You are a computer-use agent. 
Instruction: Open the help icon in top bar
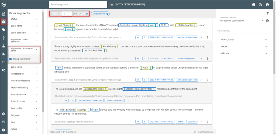point(253,5)
